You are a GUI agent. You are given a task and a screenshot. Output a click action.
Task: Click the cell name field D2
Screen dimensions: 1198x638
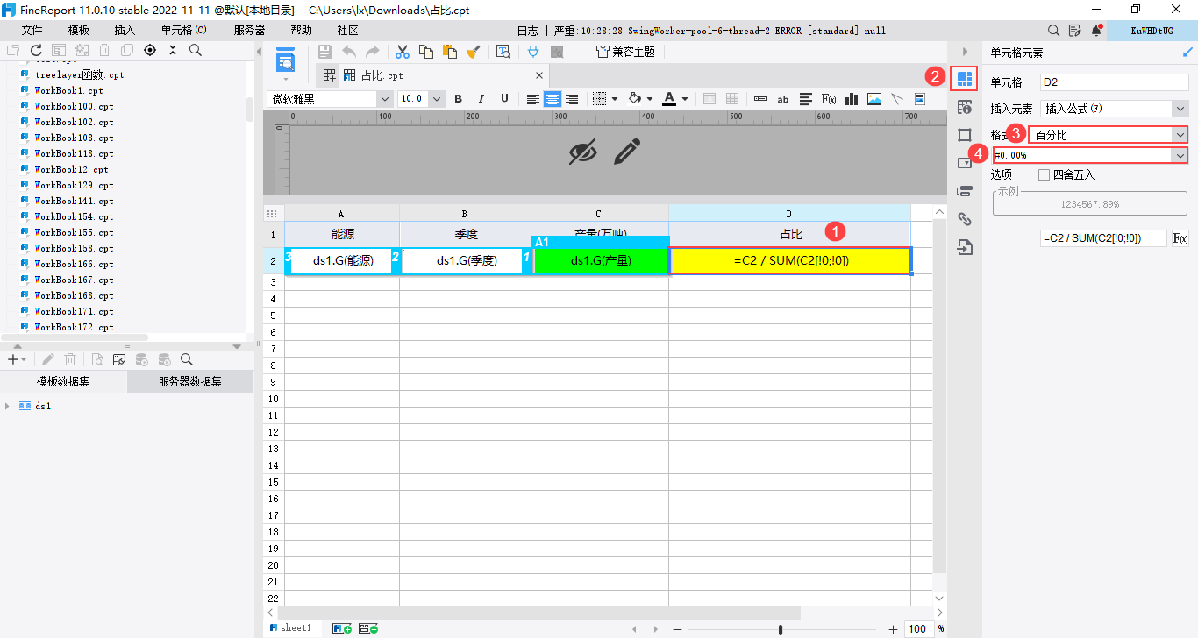tap(1114, 82)
